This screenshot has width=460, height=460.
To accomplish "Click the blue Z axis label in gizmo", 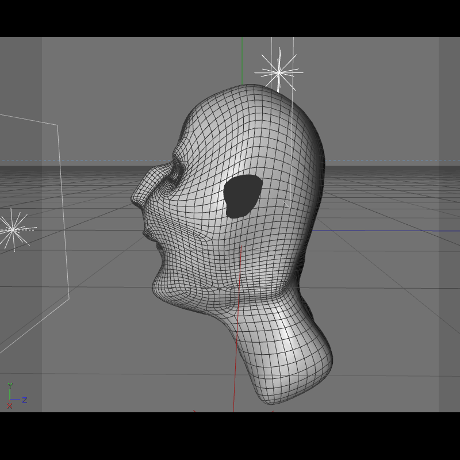I will (x=25, y=400).
